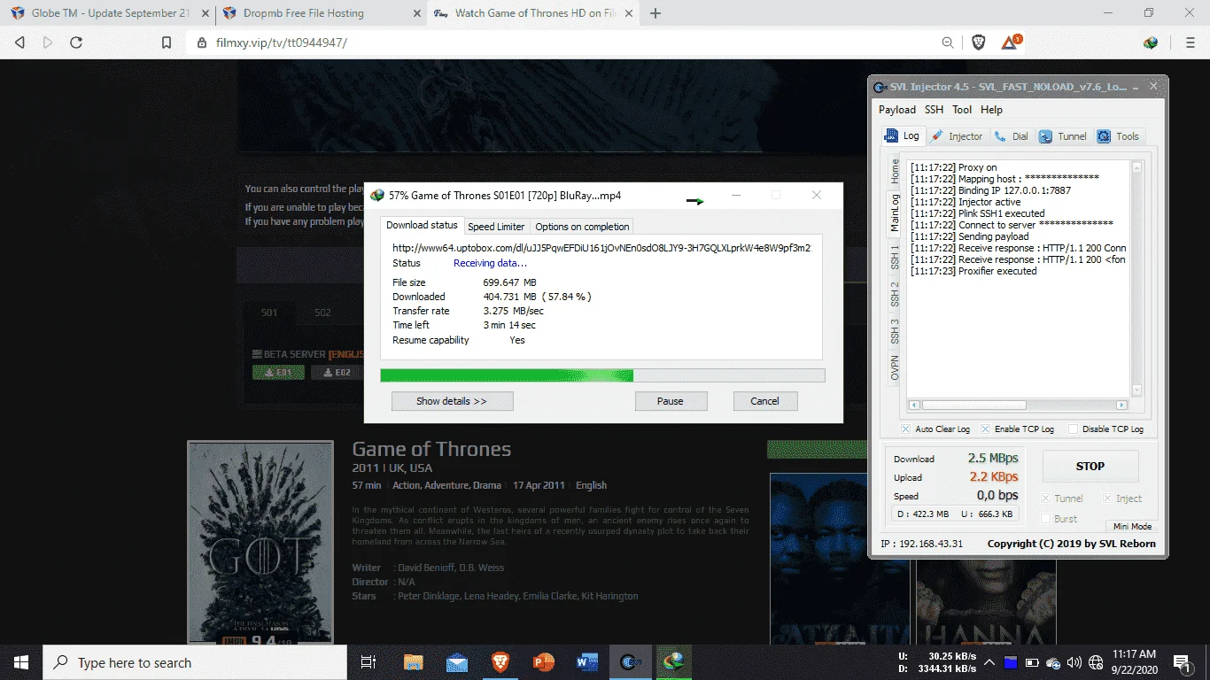Viewport: 1210px width, 680px height.
Task: Open Word from the taskbar
Action: click(587, 662)
